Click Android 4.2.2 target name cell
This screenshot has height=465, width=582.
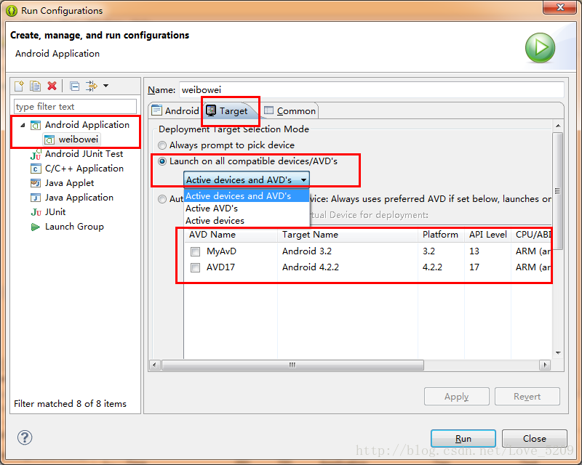(311, 267)
